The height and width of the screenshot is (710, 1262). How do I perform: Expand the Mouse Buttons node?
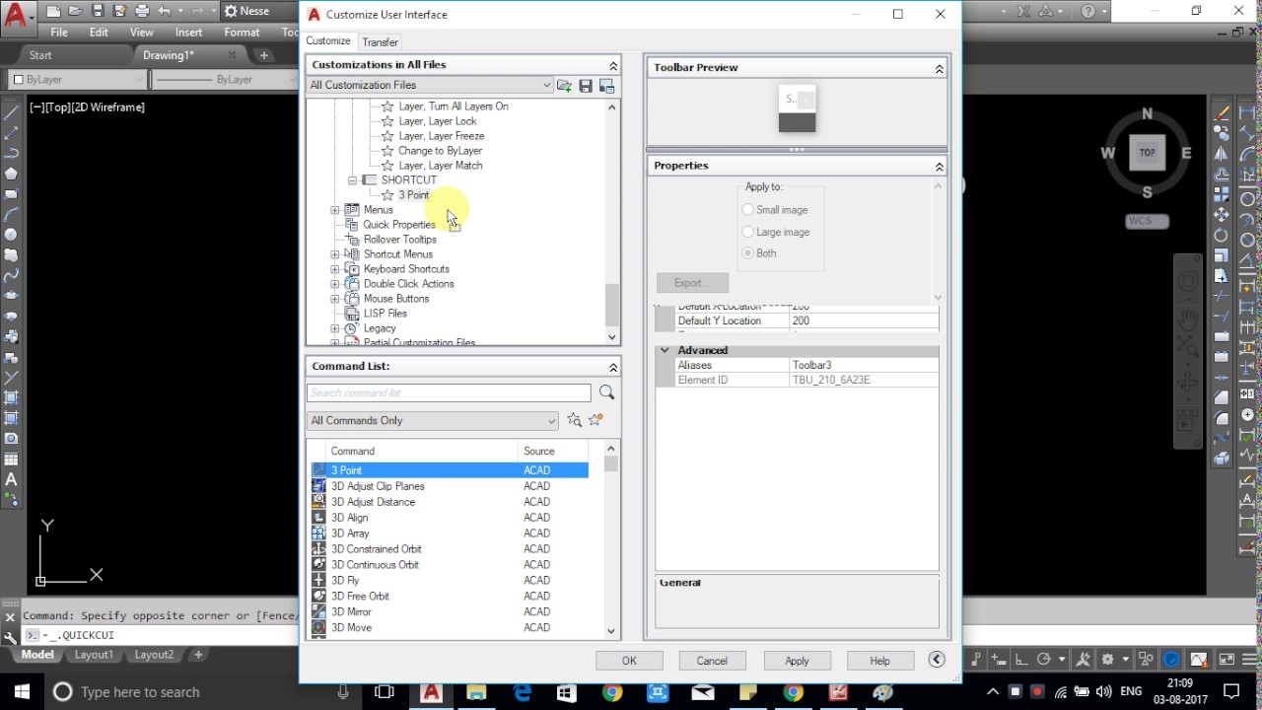(x=335, y=299)
